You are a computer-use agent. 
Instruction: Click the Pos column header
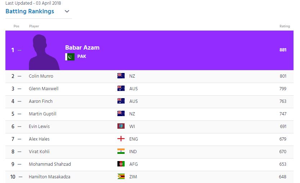[x=16, y=26]
